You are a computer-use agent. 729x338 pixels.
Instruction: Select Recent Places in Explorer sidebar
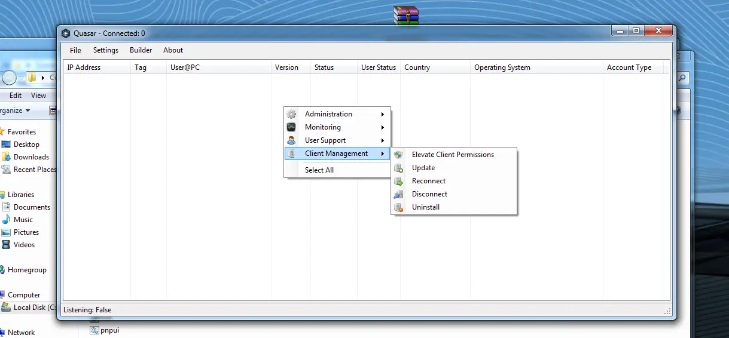tap(35, 170)
